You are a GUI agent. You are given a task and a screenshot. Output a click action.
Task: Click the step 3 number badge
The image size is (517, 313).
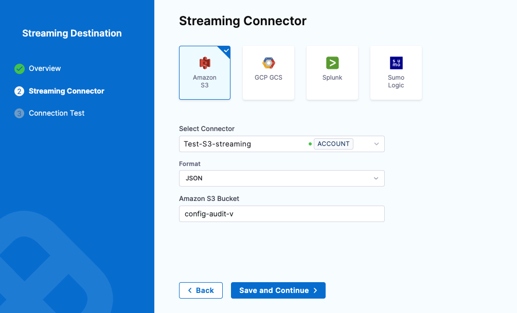[x=20, y=113]
